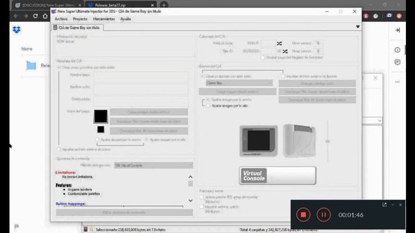The width and height of the screenshot is (415, 233).
Task: Randomize the Title ID with shuffle icon
Action: 285,51
